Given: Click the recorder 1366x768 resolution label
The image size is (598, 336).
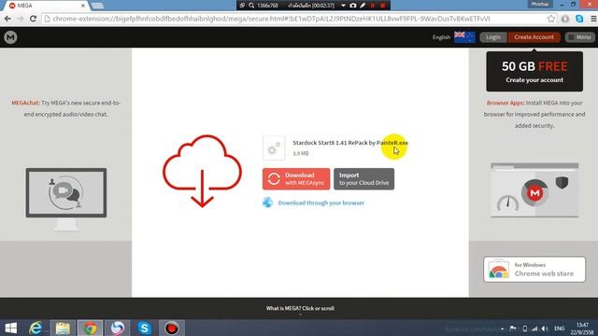Looking at the screenshot, I should 268,6.
